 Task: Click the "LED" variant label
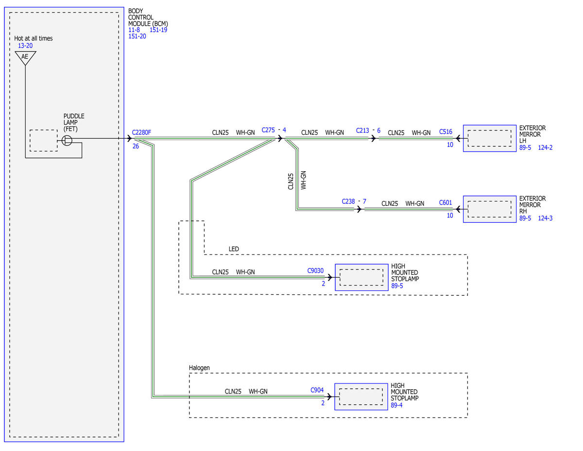234,249
